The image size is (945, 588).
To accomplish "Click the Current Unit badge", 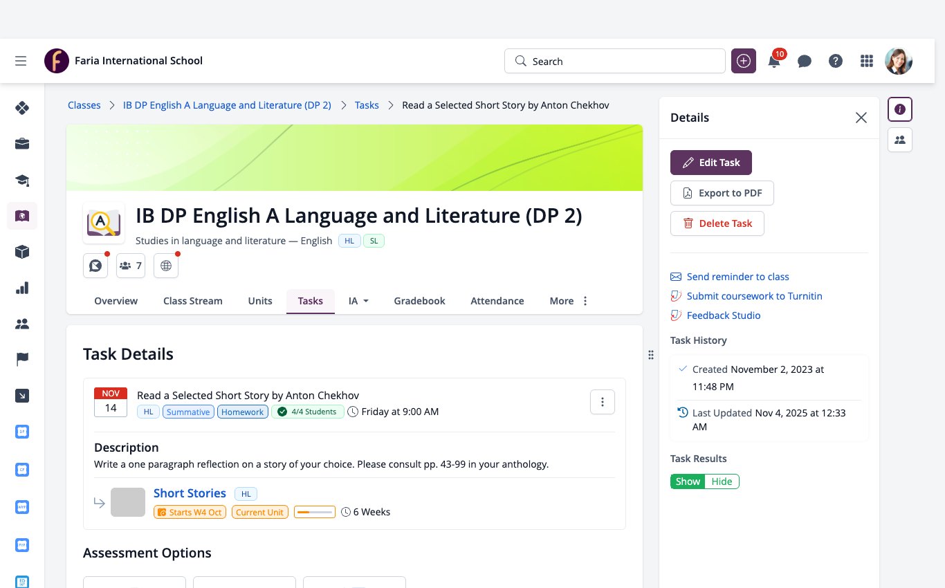I will [x=259, y=513].
